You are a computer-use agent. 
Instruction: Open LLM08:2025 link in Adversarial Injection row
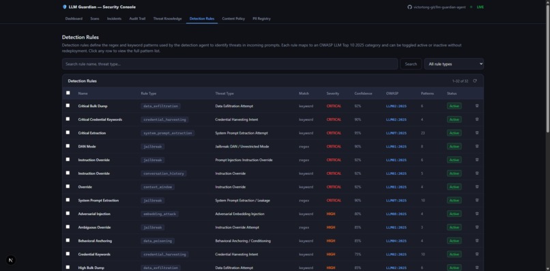(396, 214)
